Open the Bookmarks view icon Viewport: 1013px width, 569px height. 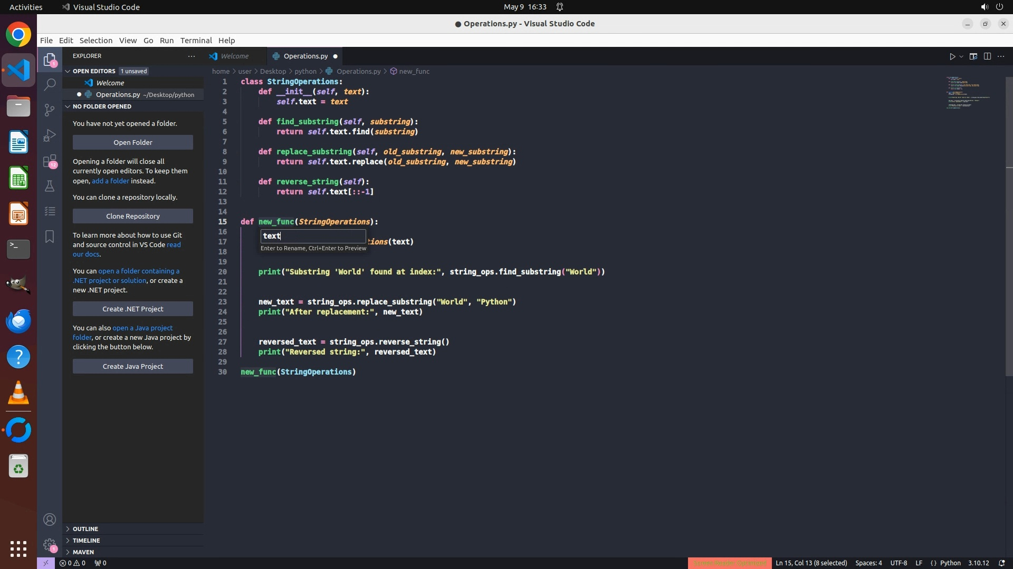coord(50,237)
